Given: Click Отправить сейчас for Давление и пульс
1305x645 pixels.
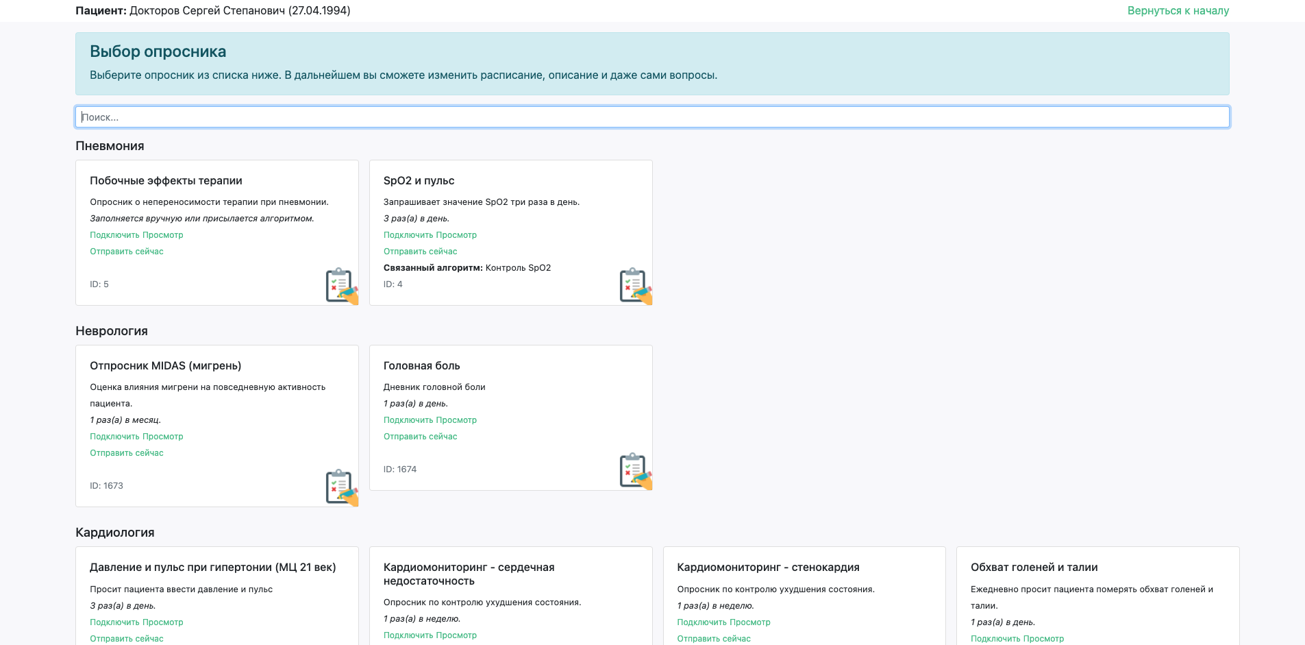Looking at the screenshot, I should (x=127, y=639).
